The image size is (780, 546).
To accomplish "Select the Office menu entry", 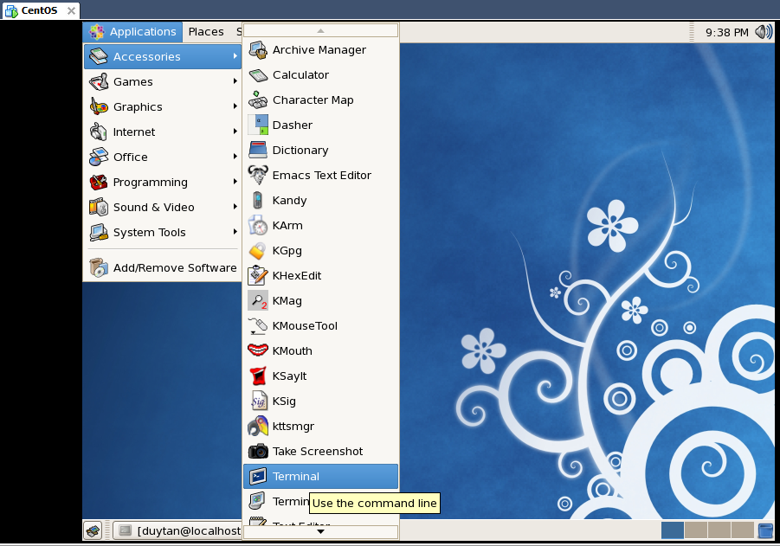I will (162, 157).
